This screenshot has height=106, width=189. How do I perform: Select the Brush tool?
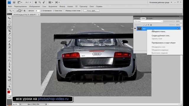[9, 41]
